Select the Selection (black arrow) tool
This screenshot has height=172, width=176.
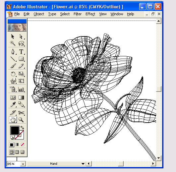[13, 36]
